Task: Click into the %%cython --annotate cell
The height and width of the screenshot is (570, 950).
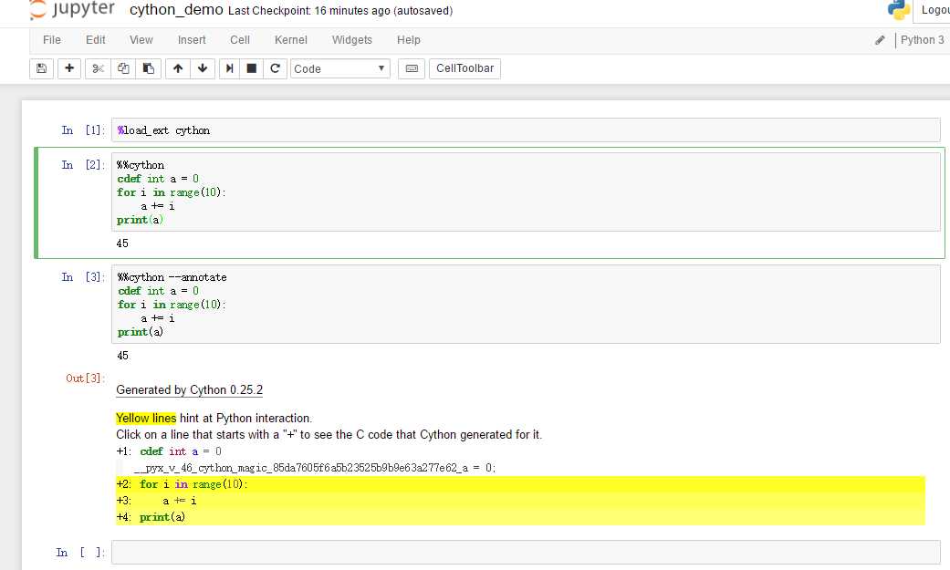Action: (526, 304)
